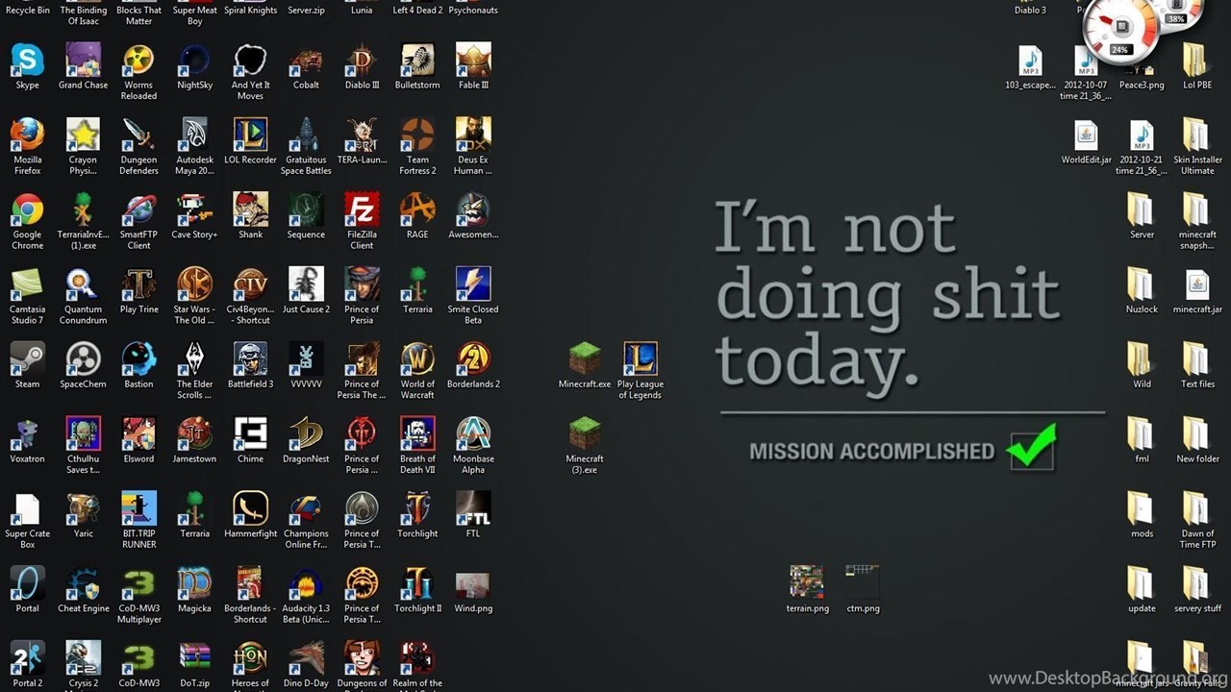This screenshot has width=1231, height=692.
Task: Open the BIT.TRIP RUNNER shortcut
Action: pyautogui.click(x=138, y=509)
